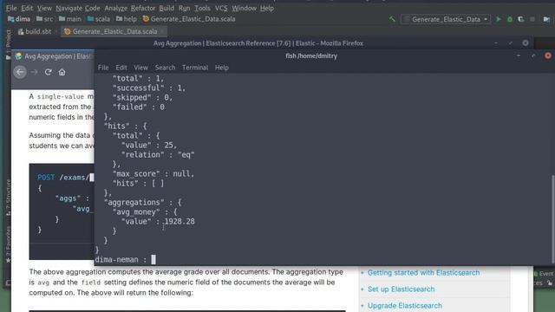This screenshot has width=555, height=312.
Task: Click POST keyword in Firefox code block
Action: [x=46, y=177]
